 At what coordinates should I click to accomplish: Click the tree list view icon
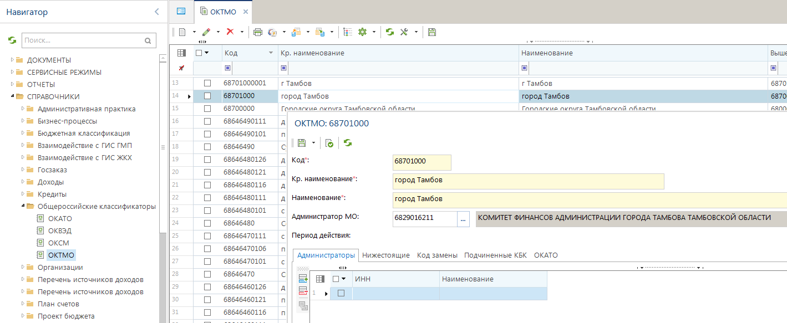point(348,32)
